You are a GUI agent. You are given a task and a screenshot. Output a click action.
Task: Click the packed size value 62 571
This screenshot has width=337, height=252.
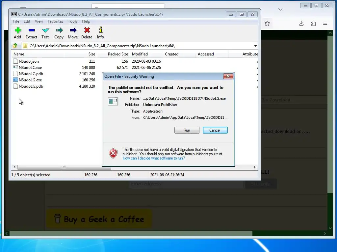122,67
